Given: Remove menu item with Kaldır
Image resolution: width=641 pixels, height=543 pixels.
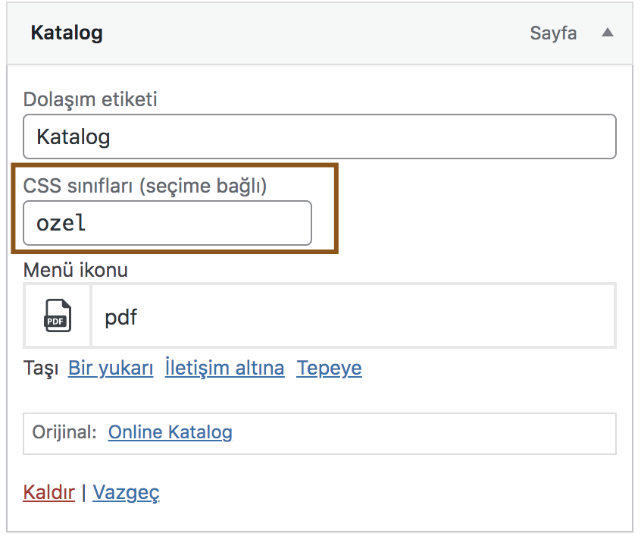Looking at the screenshot, I should point(49,492).
